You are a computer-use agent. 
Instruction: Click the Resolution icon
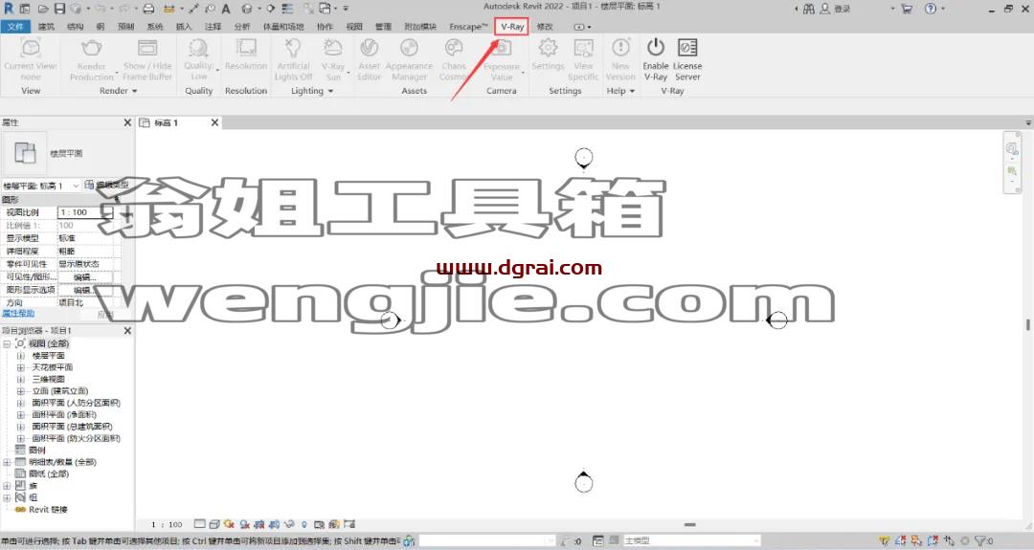[246, 48]
